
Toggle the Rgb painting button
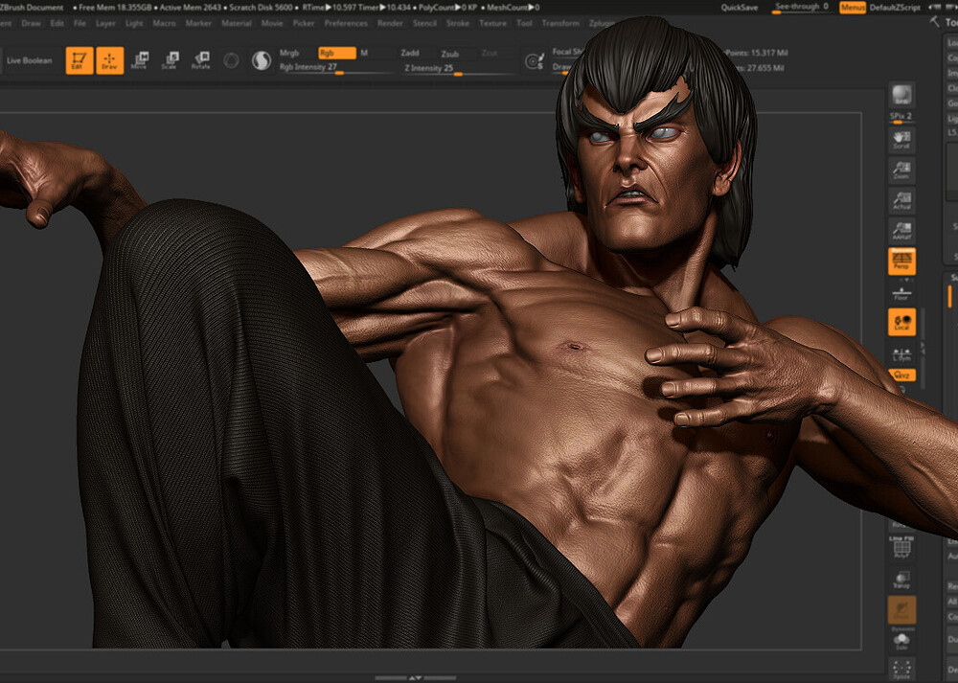336,53
